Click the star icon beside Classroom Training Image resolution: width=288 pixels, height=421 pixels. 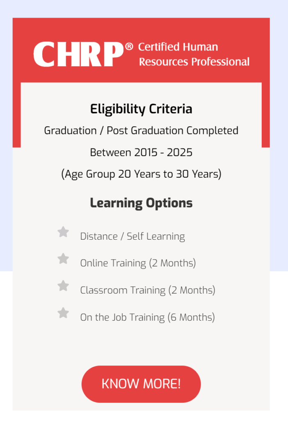pos(63,286)
